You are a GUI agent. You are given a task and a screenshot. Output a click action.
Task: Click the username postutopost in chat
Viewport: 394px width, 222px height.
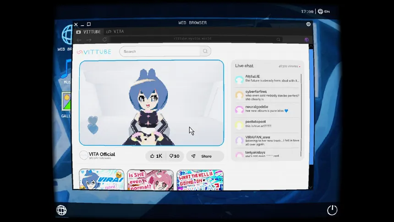pyautogui.click(x=256, y=122)
